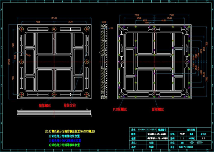Viewport: 214px width, 152px height.
Task: Select the 159.00 dimension text
Action: (x=54, y=18)
